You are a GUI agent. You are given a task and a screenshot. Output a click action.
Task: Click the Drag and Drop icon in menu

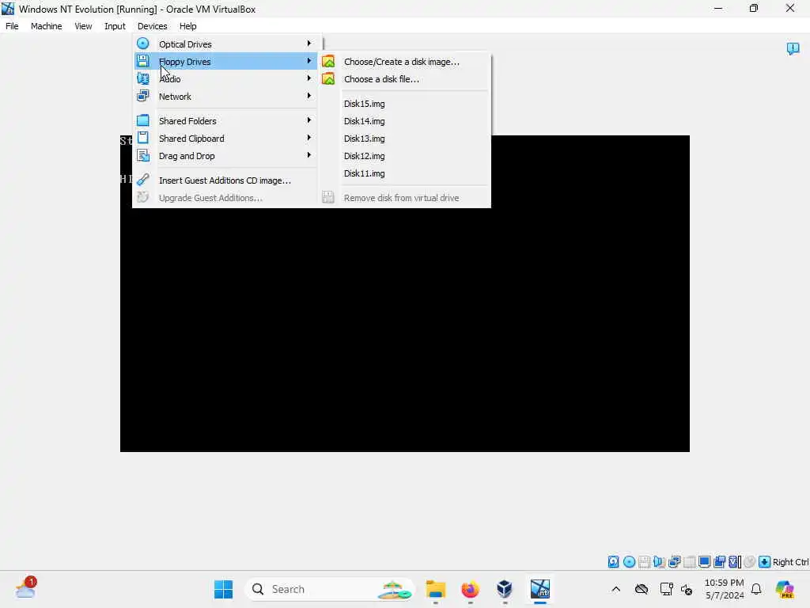(143, 156)
